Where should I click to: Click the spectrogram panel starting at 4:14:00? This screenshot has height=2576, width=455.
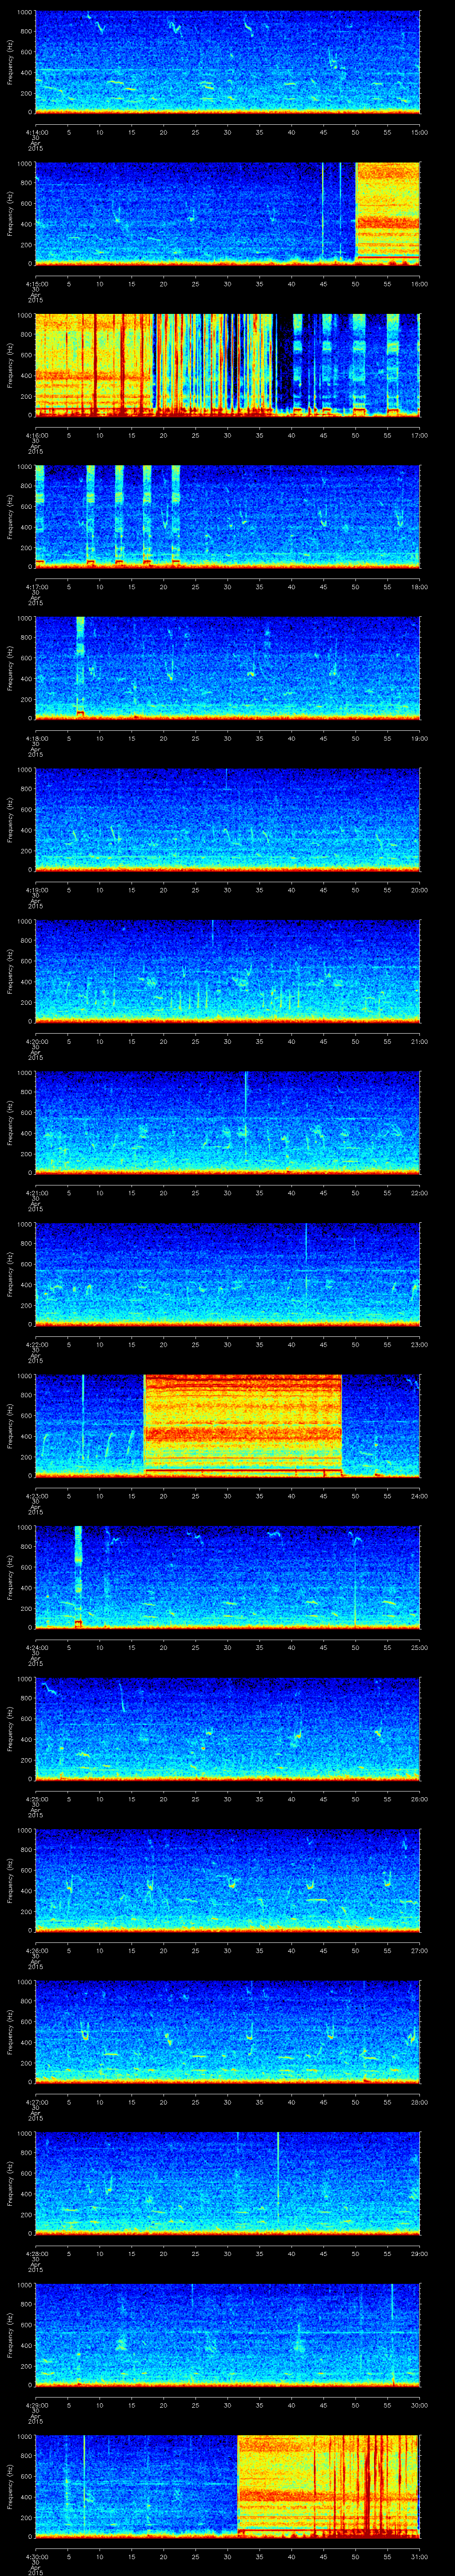228,62
